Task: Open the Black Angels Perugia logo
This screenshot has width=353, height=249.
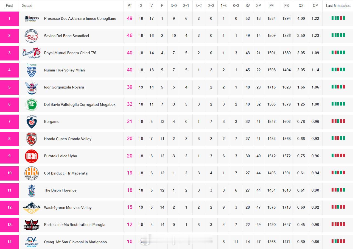Action: click(x=32, y=225)
